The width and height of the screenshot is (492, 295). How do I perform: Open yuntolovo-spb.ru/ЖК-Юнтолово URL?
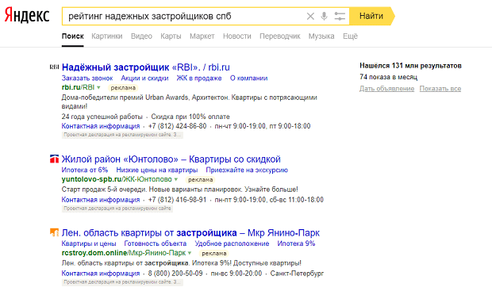point(117,180)
